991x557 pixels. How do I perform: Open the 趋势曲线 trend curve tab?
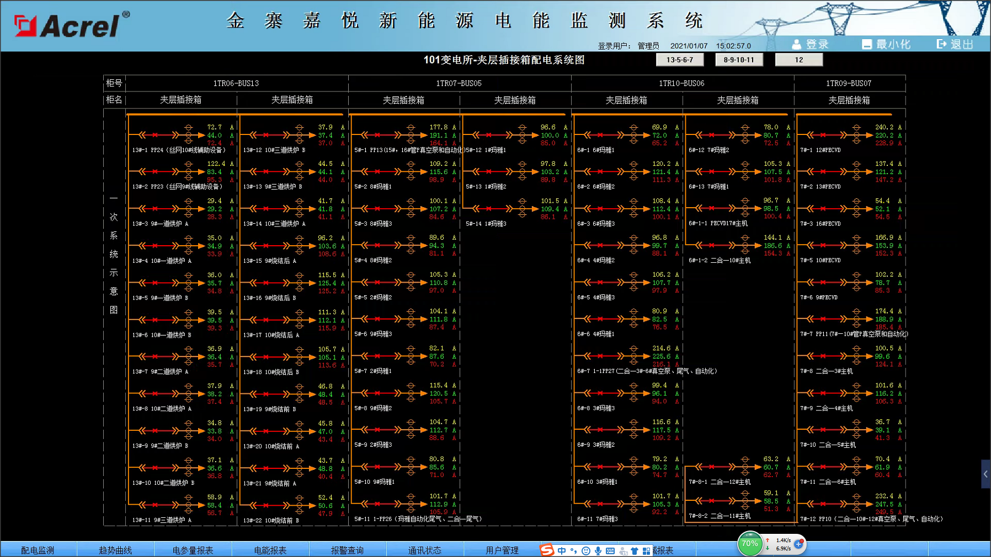tap(115, 550)
